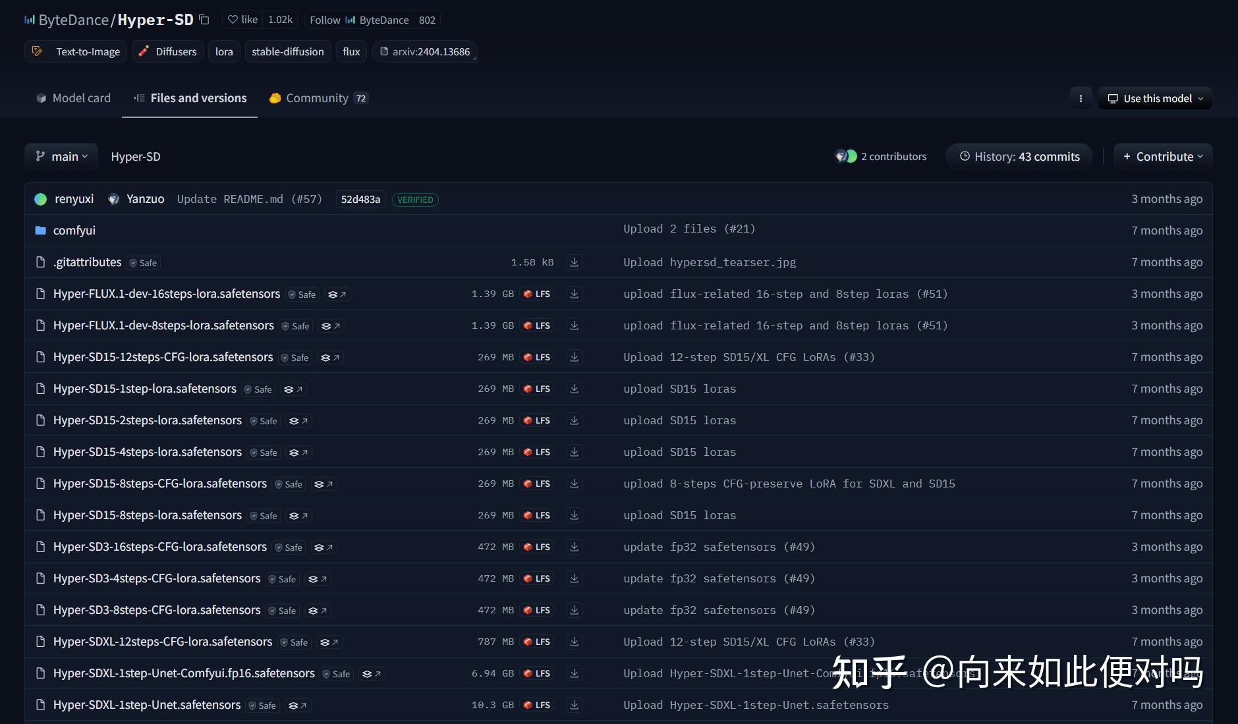Download Hyper-SDXL-1step-Unet.safetensors via its download icon

[x=574, y=704]
